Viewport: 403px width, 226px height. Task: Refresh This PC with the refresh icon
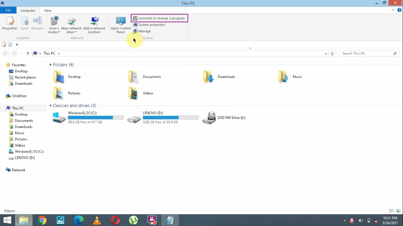pyautogui.click(x=332, y=53)
